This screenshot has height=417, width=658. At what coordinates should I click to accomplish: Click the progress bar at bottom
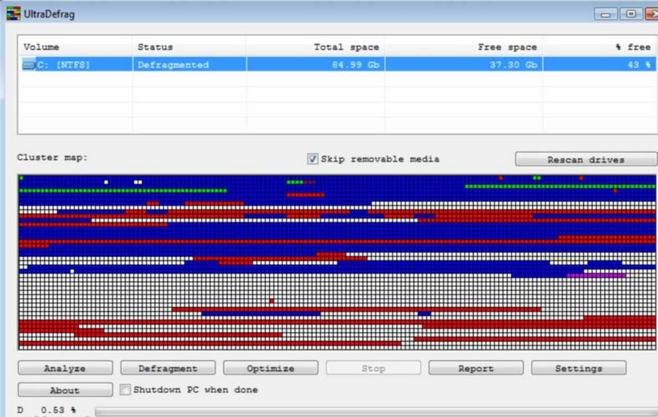coord(377,412)
